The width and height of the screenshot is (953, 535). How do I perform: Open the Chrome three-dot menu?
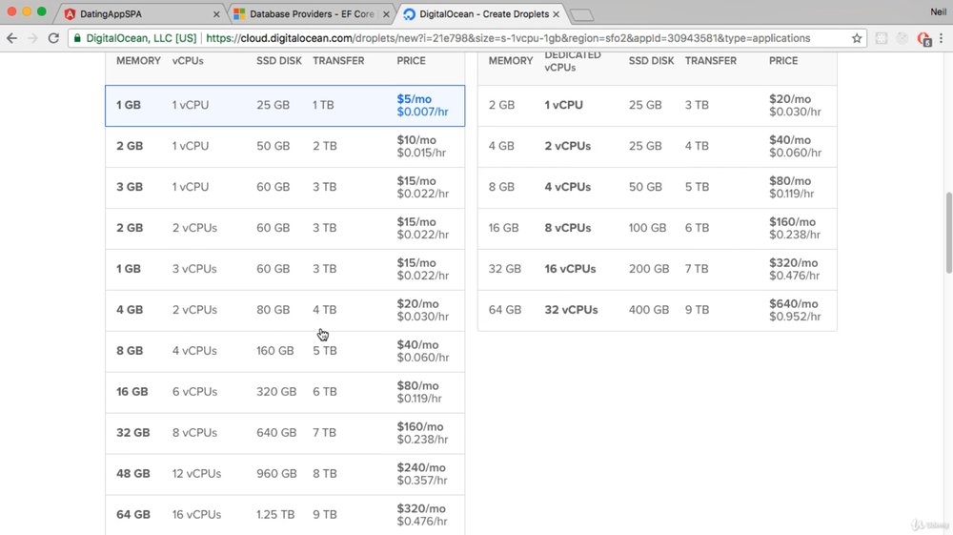point(941,38)
